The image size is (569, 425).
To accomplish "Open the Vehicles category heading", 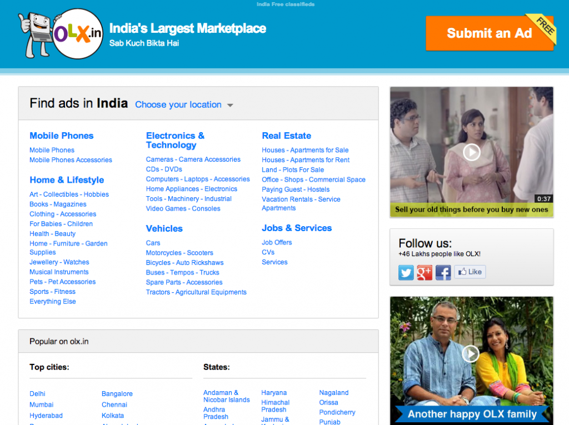I will tap(164, 229).
